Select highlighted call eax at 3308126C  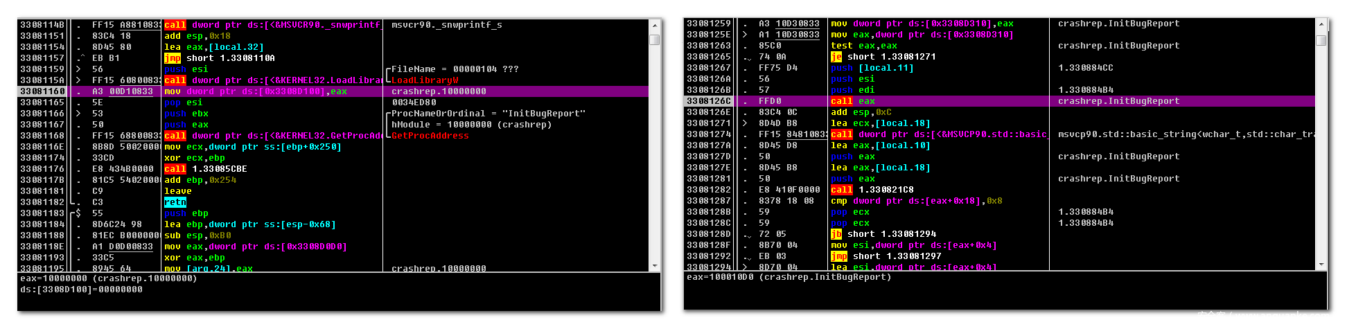[853, 101]
